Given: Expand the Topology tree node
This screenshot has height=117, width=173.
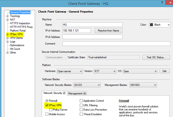Looking at the screenshot, I should pos(7,16).
